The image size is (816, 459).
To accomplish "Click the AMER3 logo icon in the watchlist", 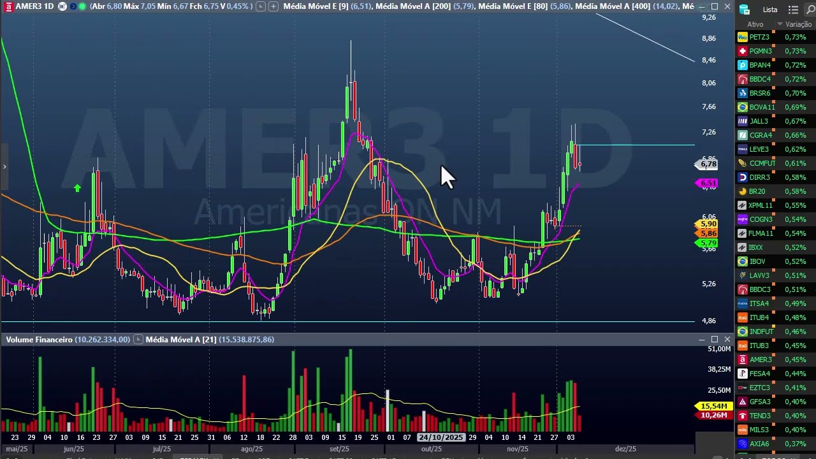I will pos(742,360).
